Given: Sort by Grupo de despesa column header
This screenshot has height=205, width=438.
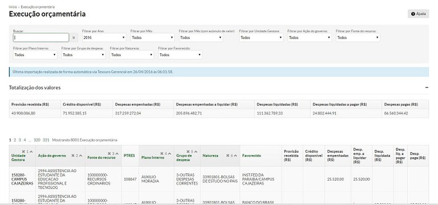Looking at the screenshot, I should [x=183, y=158].
